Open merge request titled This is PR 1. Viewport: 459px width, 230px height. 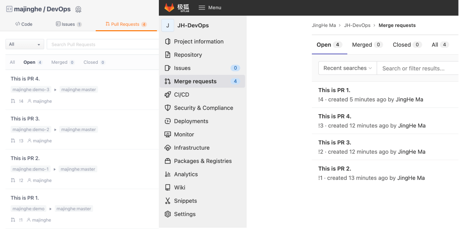334,90
